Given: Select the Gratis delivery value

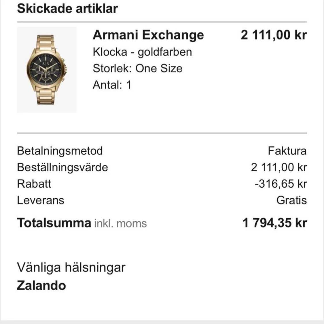Looking at the screenshot, I should pyautogui.click(x=291, y=200).
